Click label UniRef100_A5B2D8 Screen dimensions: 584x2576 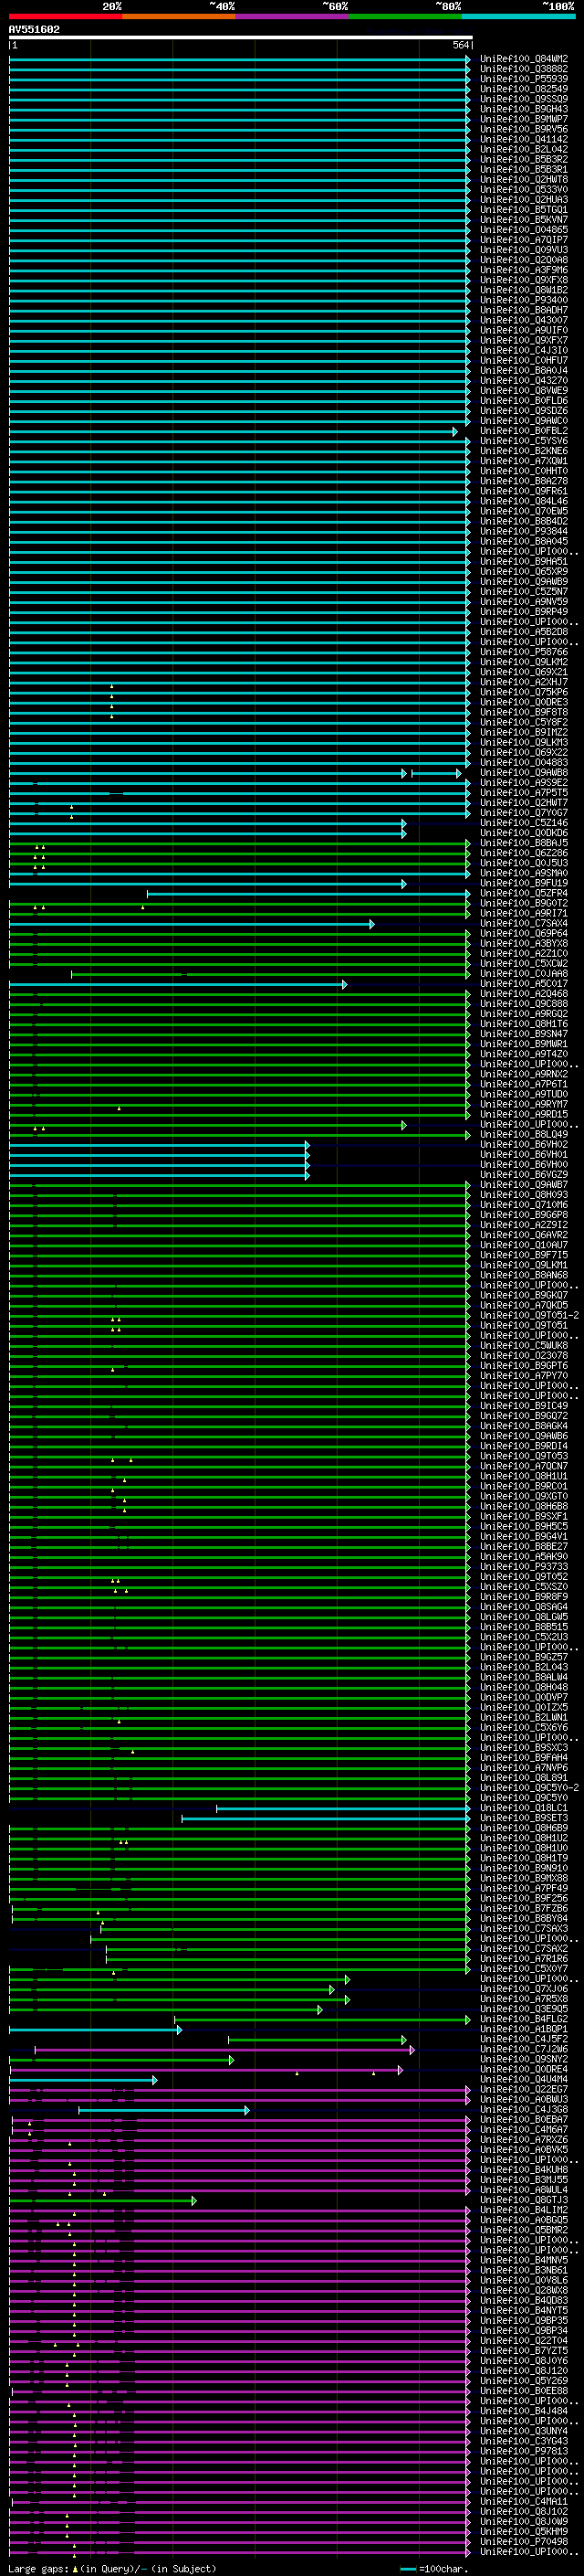(x=524, y=632)
